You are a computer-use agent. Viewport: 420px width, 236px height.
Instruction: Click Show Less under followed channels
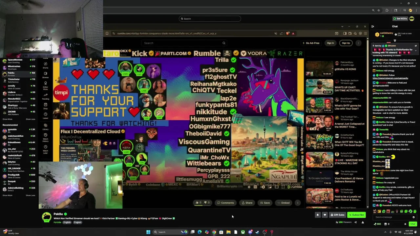click(x=31, y=119)
